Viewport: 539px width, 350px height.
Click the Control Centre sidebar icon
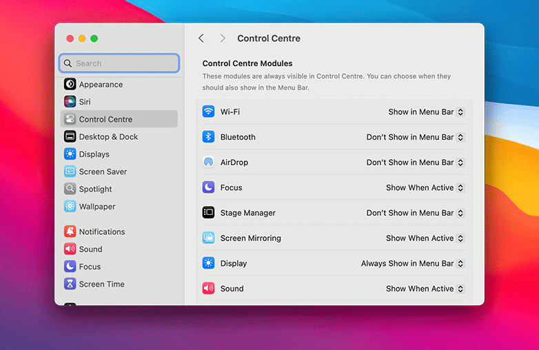(x=70, y=119)
